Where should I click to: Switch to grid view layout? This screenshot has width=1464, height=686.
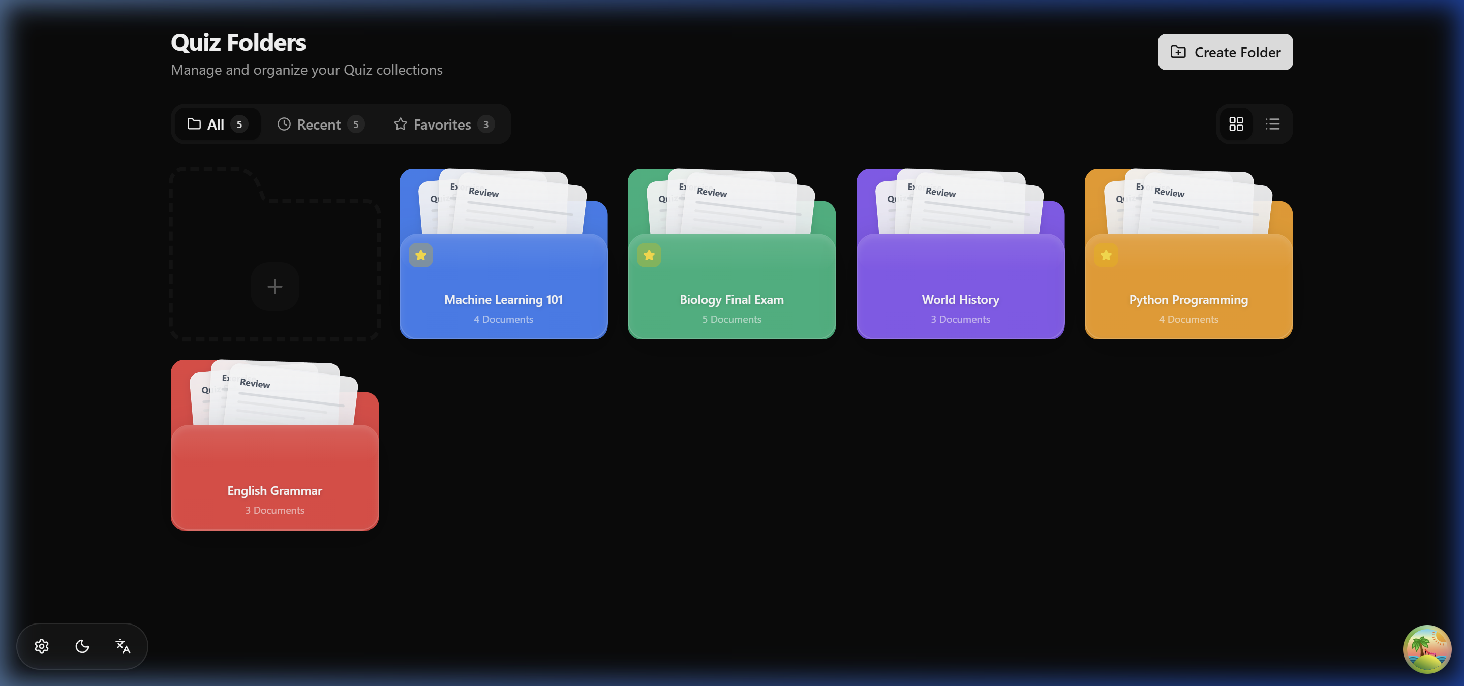[x=1237, y=124]
